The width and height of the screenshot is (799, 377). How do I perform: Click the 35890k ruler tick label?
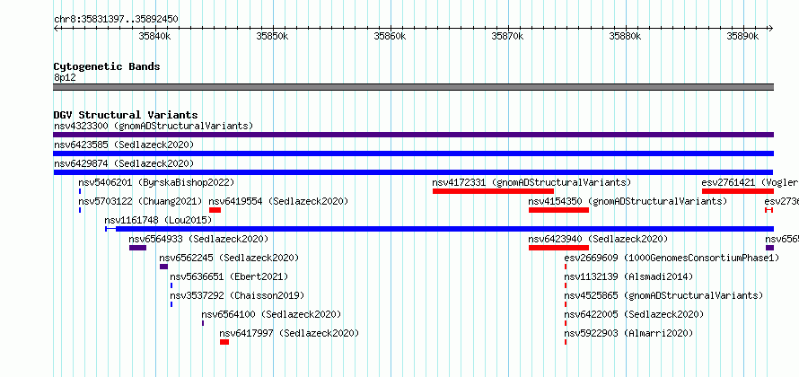[743, 36]
